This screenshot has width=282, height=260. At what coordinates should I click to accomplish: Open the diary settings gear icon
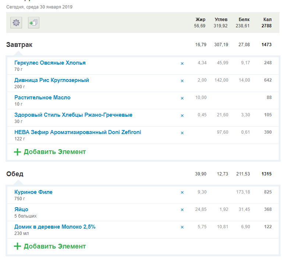tap(16, 23)
